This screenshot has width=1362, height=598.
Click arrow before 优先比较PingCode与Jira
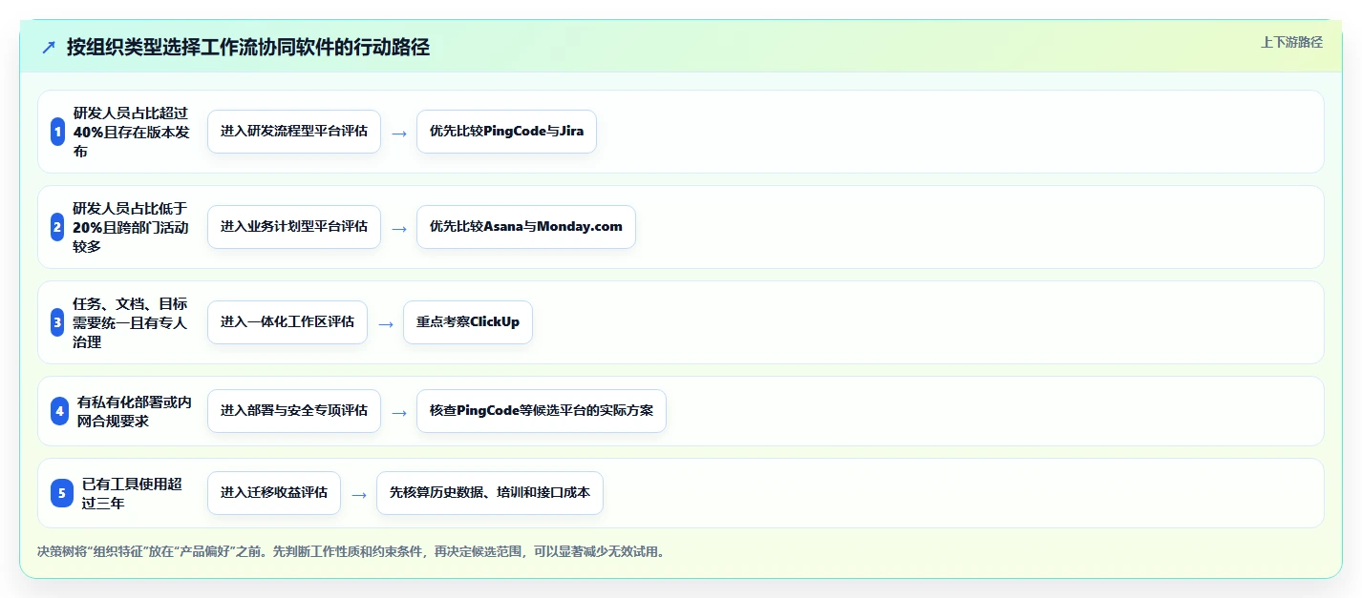click(399, 134)
